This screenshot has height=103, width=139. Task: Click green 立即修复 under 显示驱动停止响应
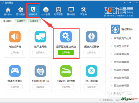(66, 52)
